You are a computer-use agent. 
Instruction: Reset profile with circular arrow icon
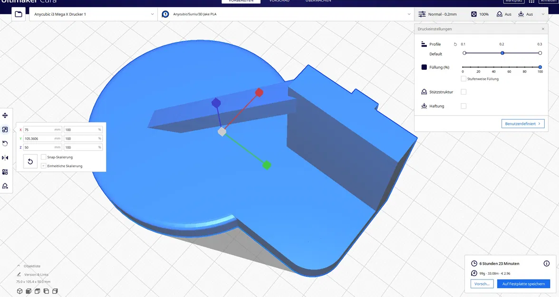tap(455, 44)
